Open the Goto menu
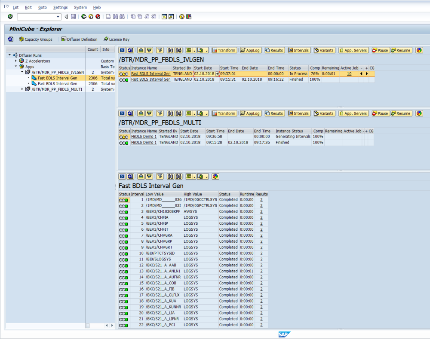 pos(42,7)
